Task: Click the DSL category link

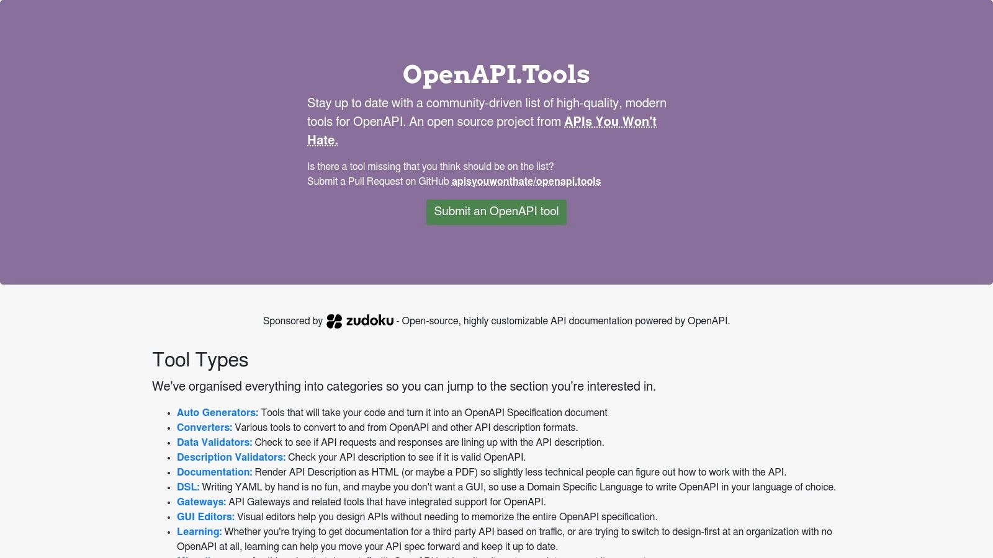Action: (x=188, y=487)
